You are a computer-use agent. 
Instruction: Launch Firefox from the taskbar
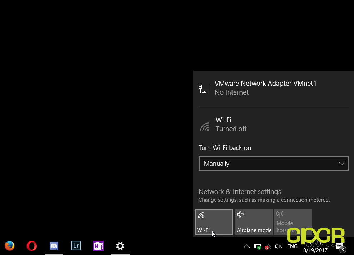pos(9,246)
